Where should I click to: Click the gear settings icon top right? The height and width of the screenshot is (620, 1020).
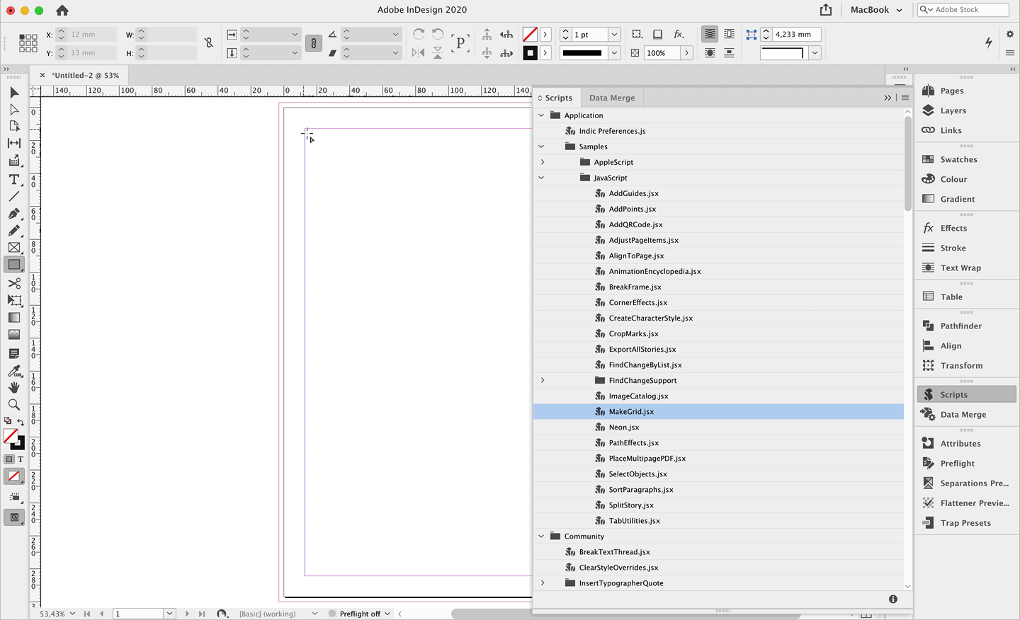[x=1010, y=34]
